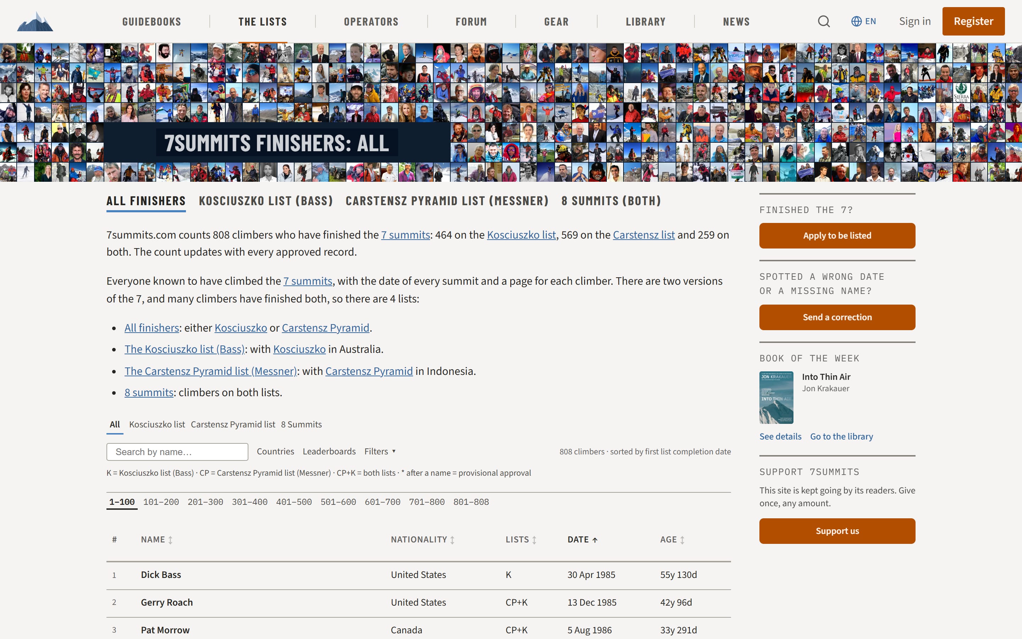Switch to Kosciuszko List (Bass) tab

click(x=266, y=201)
